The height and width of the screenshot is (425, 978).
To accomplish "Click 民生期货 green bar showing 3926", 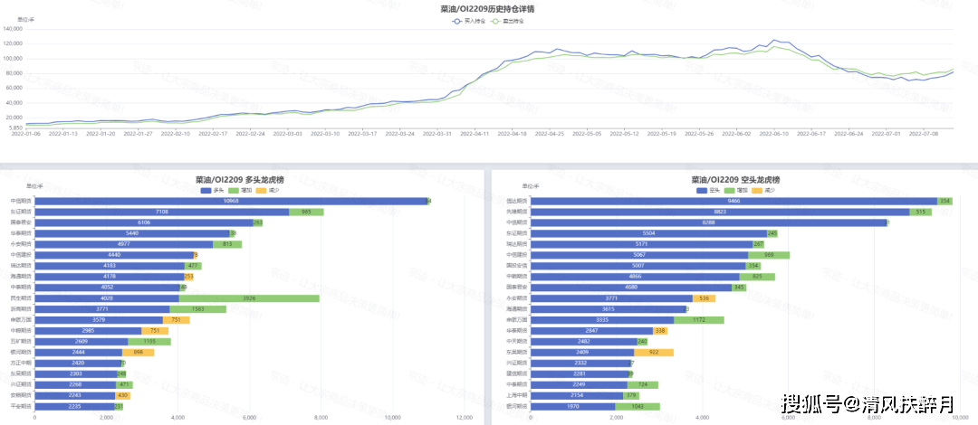I will tap(249, 297).
